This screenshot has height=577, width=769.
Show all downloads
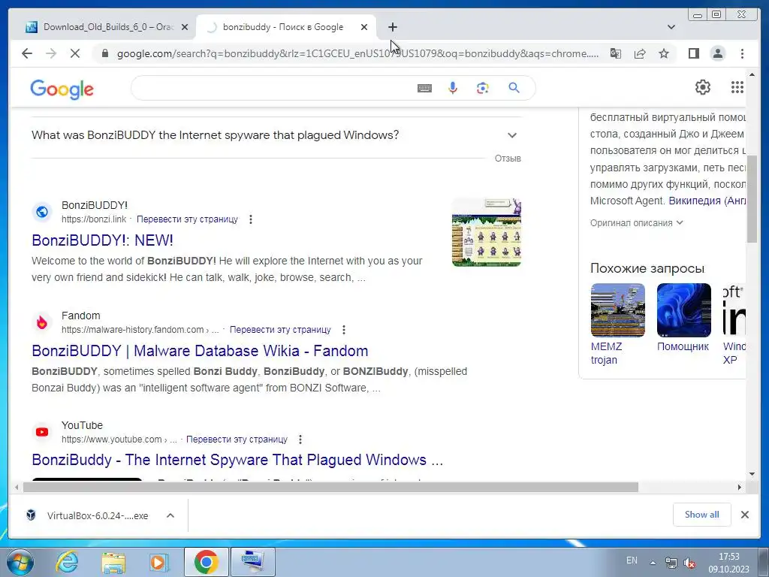702,515
